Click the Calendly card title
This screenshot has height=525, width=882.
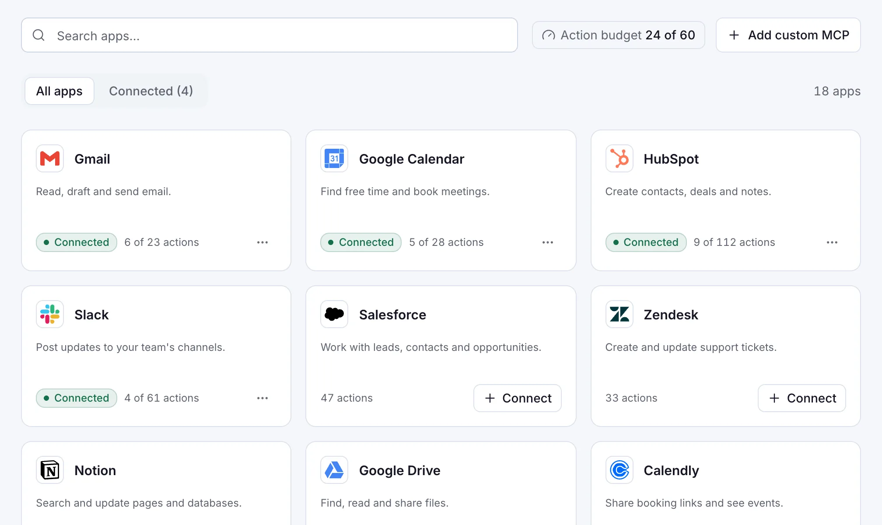[x=671, y=470]
